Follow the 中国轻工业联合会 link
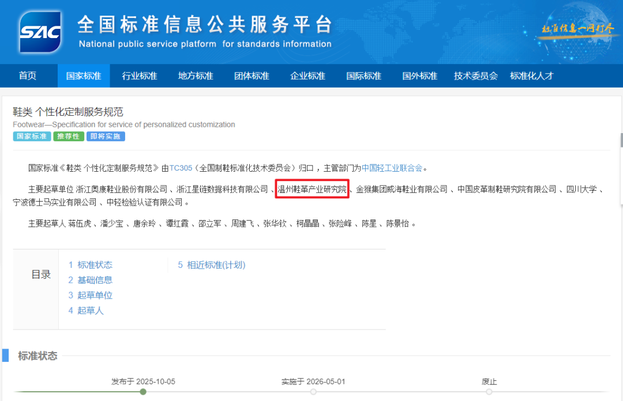This screenshot has height=401, width=623. click(392, 168)
